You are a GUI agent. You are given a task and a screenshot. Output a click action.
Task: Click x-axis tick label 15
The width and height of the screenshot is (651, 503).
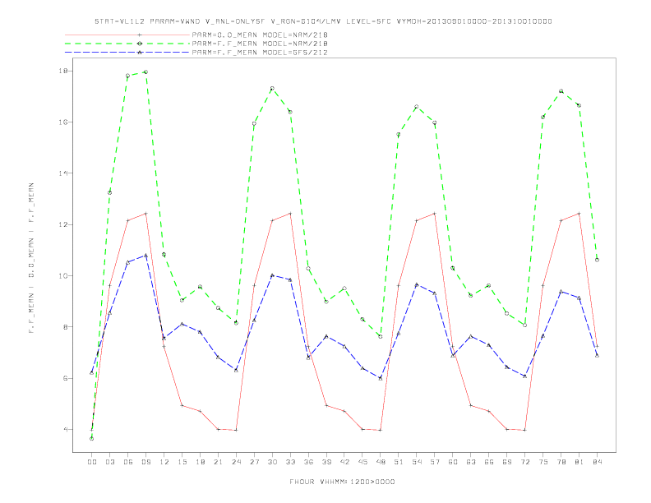pyautogui.click(x=182, y=462)
